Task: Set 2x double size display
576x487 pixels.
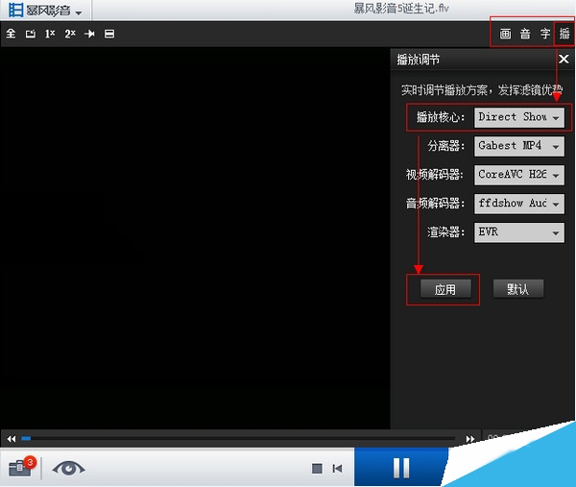Action: tap(70, 34)
